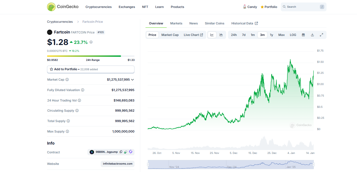
Task: Click the green pill icon by contract
Action: pyautogui.click(x=126, y=152)
